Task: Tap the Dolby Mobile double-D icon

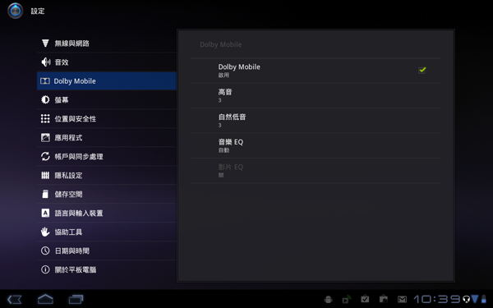Action: click(x=45, y=81)
